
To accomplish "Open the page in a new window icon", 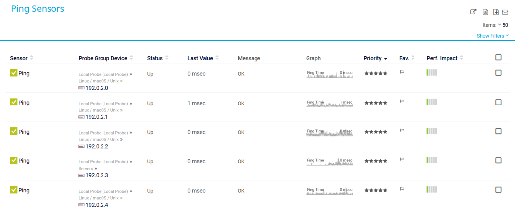I will (473, 12).
